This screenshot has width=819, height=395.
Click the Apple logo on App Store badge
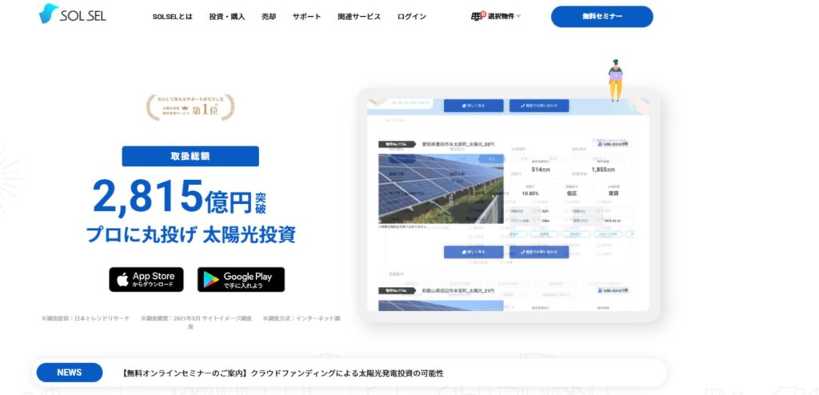click(x=122, y=280)
